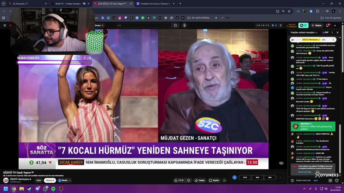Image resolution: width=344 pixels, height=193 pixels.
Task: Open Chrome apps grid icon
Action: [x=3, y=18]
